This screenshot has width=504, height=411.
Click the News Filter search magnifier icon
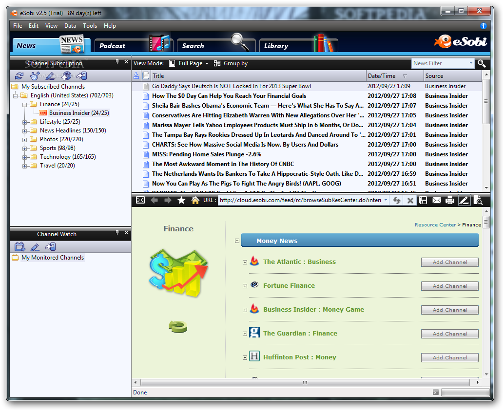[x=482, y=63]
